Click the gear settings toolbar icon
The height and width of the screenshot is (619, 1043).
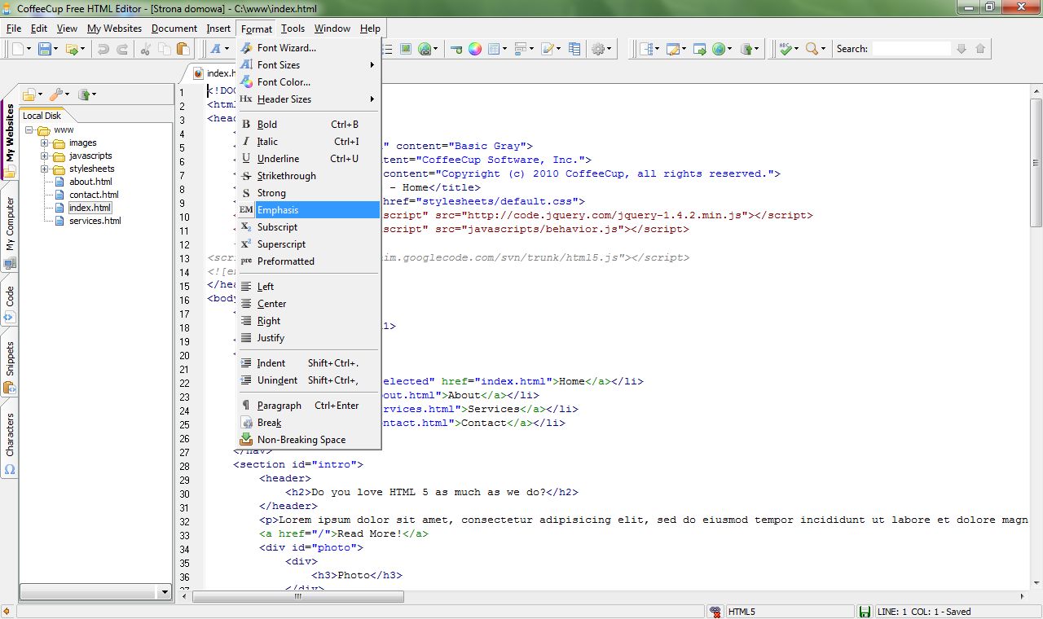point(599,49)
